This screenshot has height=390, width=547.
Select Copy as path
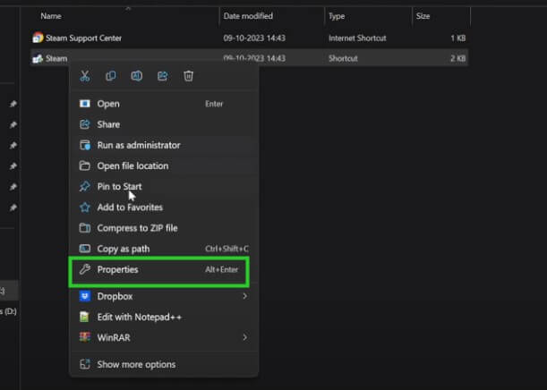[x=123, y=249]
